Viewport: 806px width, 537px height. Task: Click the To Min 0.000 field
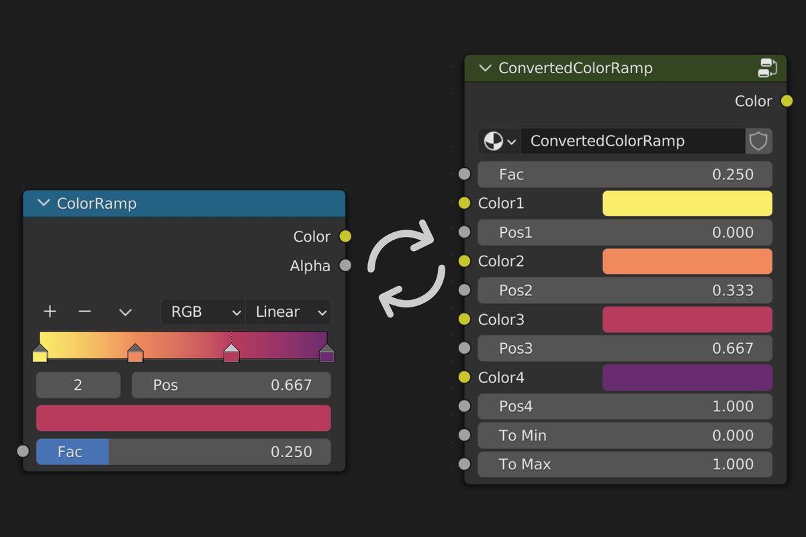coord(625,436)
